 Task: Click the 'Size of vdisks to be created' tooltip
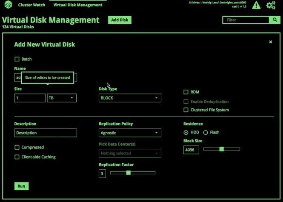tap(48, 78)
